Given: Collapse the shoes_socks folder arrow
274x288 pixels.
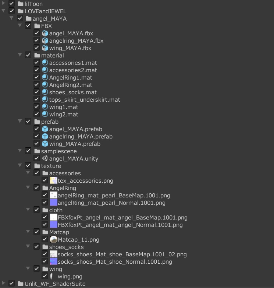Looking at the screenshot, I should [x=28, y=246].
